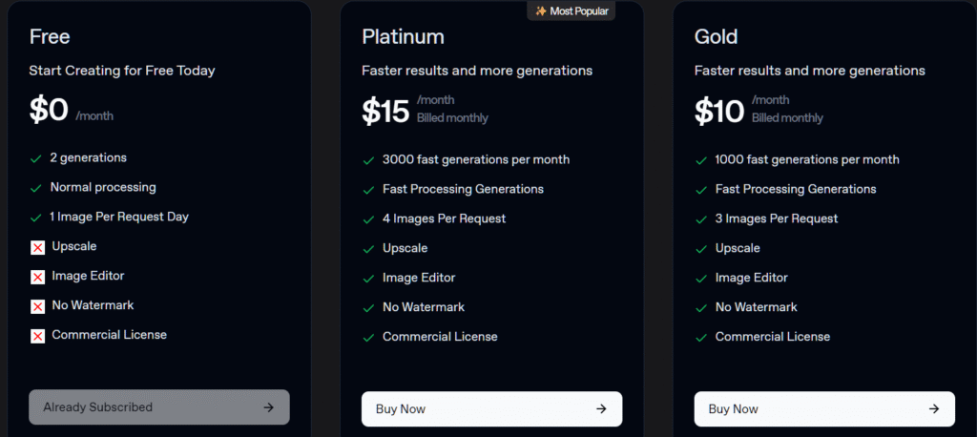Click the red X next to Commercial License
Screen dimensions: 977x437
(x=38, y=337)
